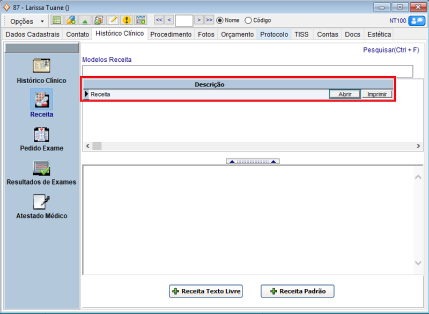Click the Receita Texto Livre button

206,291
